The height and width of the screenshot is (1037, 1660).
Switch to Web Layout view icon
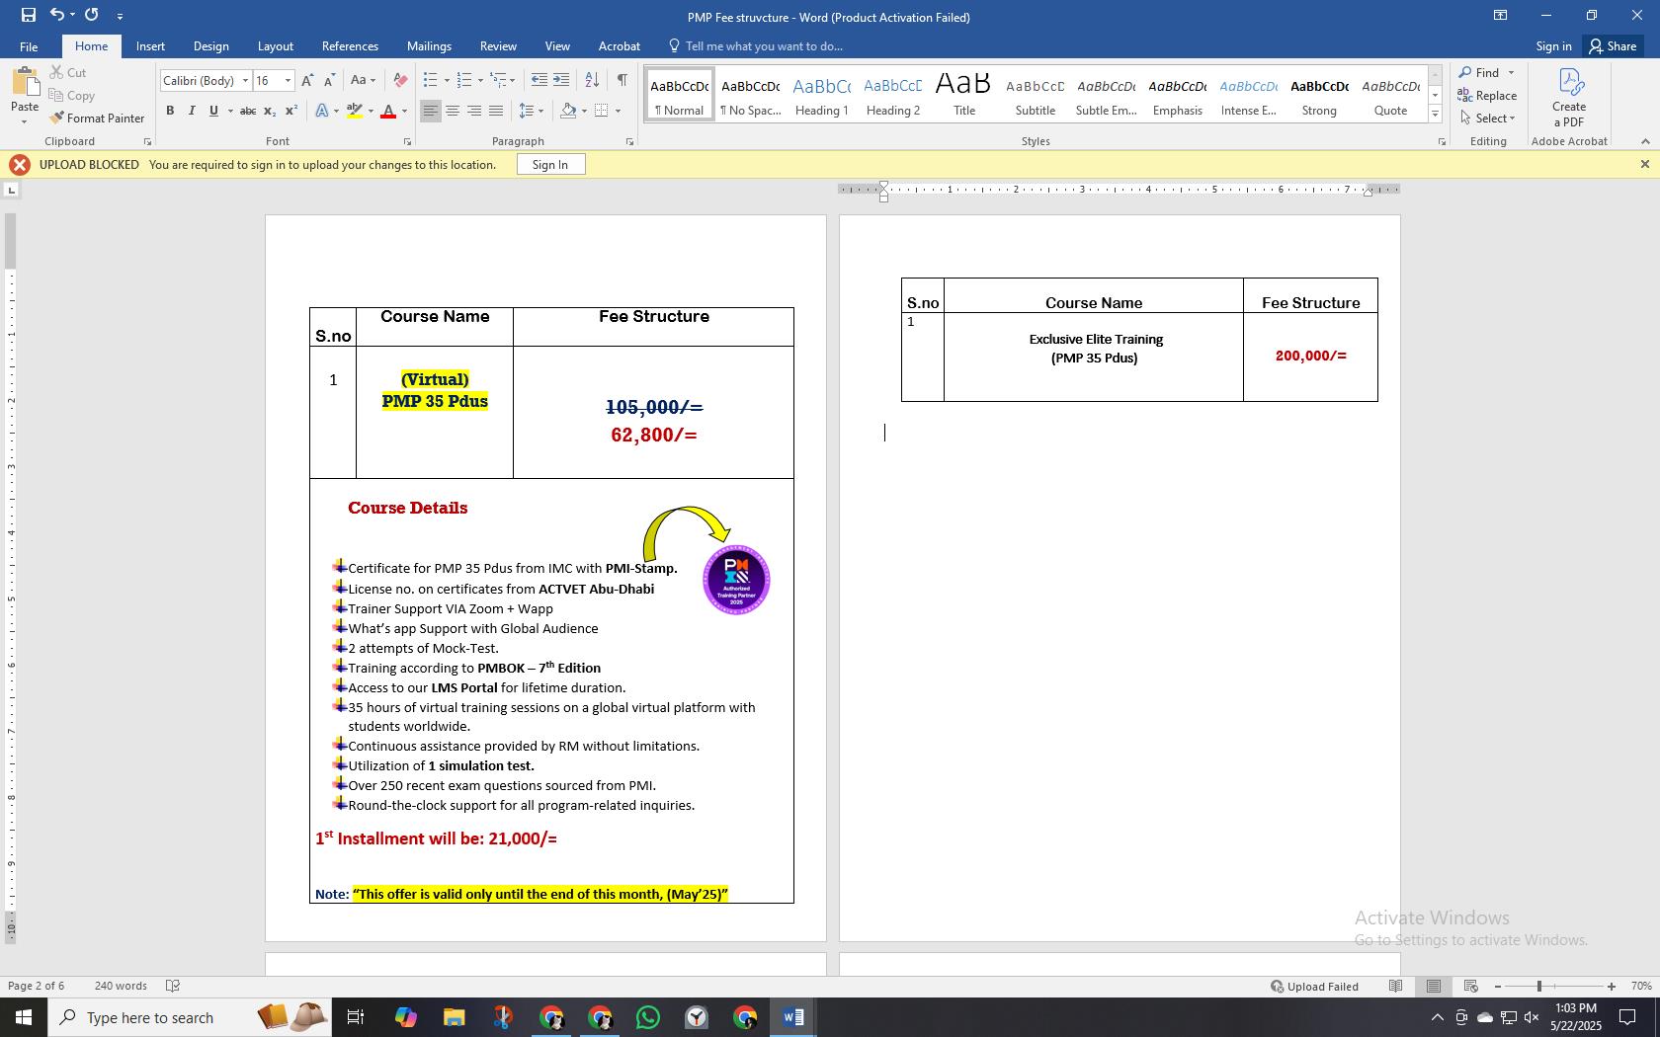pos(1470,986)
